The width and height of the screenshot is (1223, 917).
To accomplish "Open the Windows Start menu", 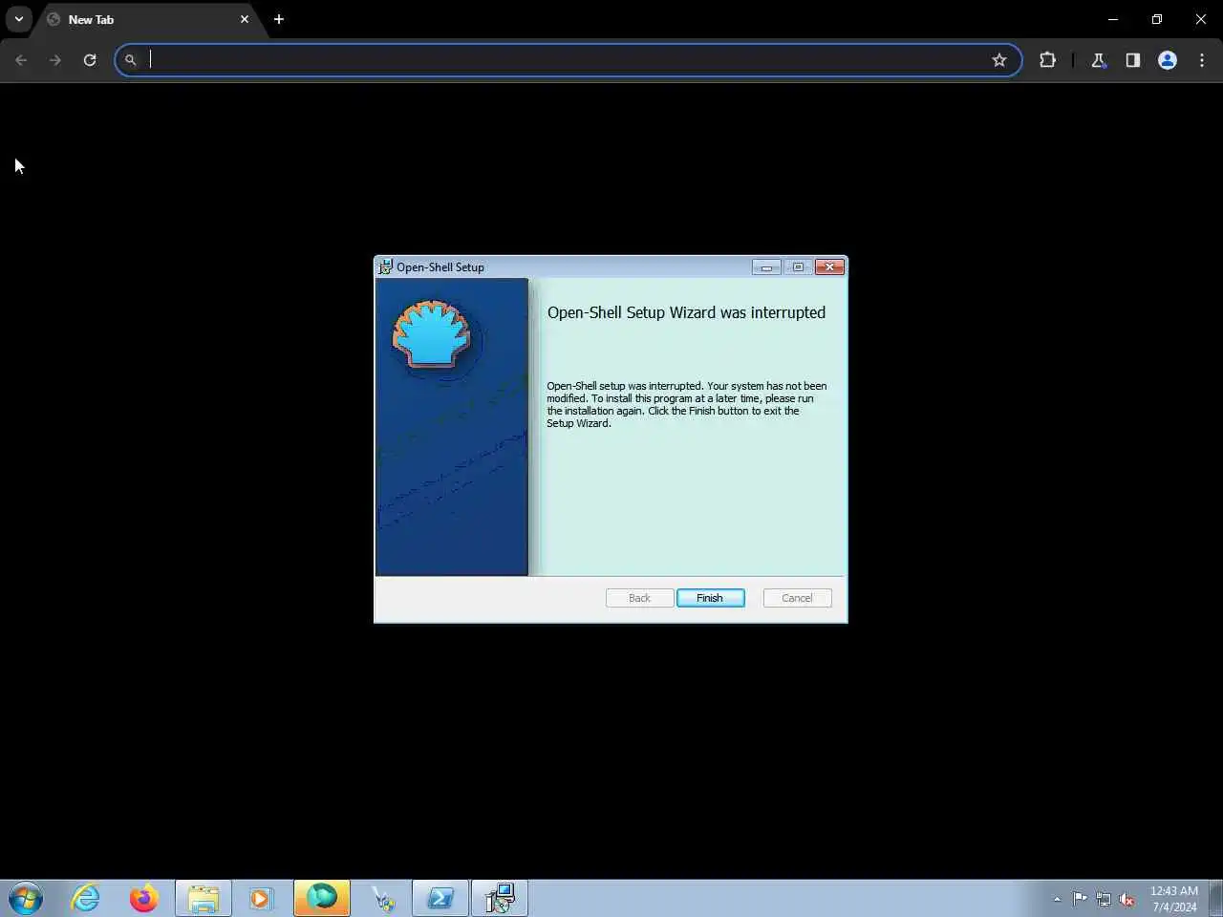I will (26, 899).
